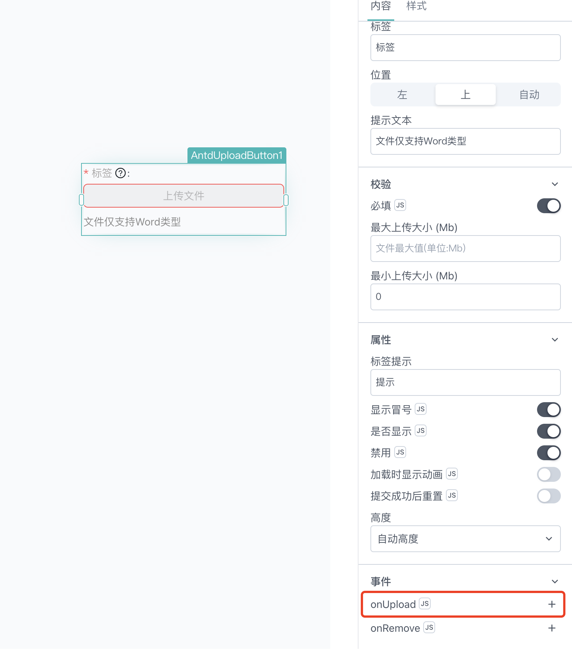Click the JS icon next to 提交成功后重置
The image size is (572, 663).
[x=452, y=495]
